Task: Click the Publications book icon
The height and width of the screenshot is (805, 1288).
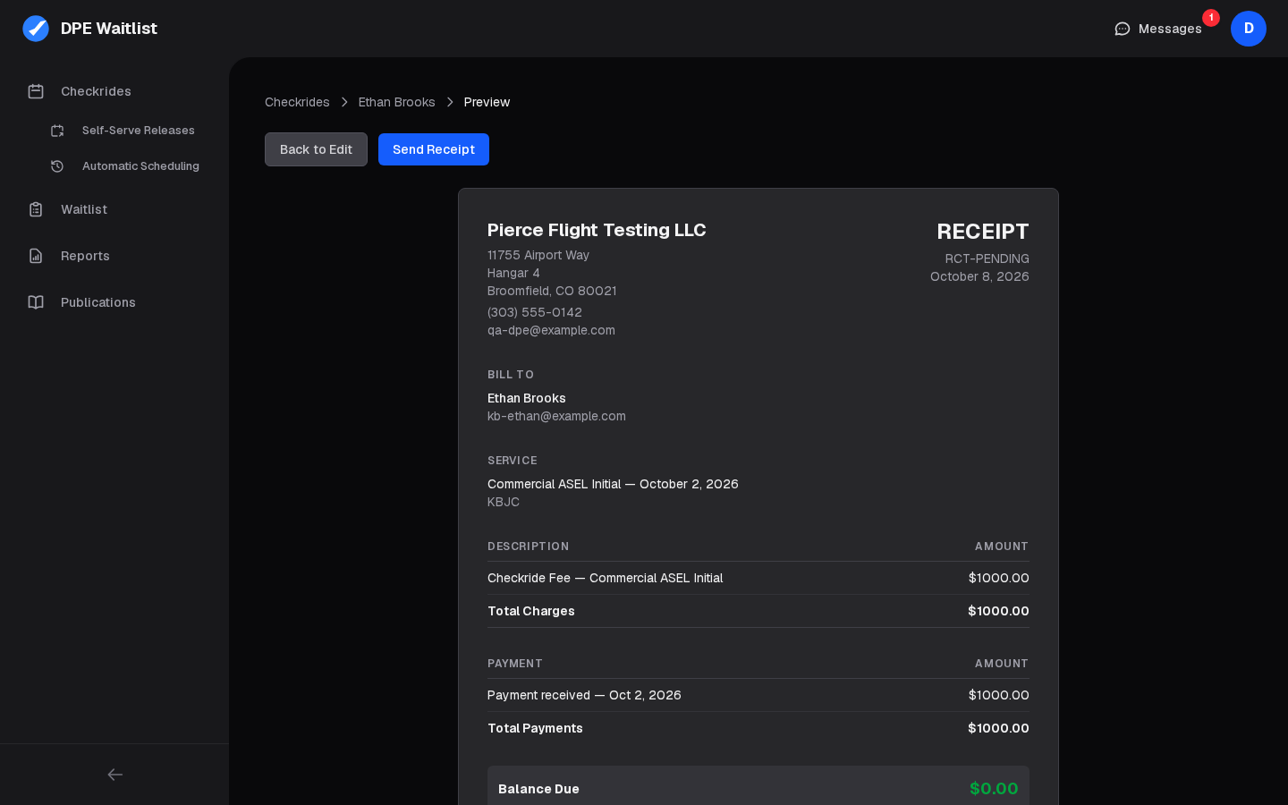Action: point(36,302)
